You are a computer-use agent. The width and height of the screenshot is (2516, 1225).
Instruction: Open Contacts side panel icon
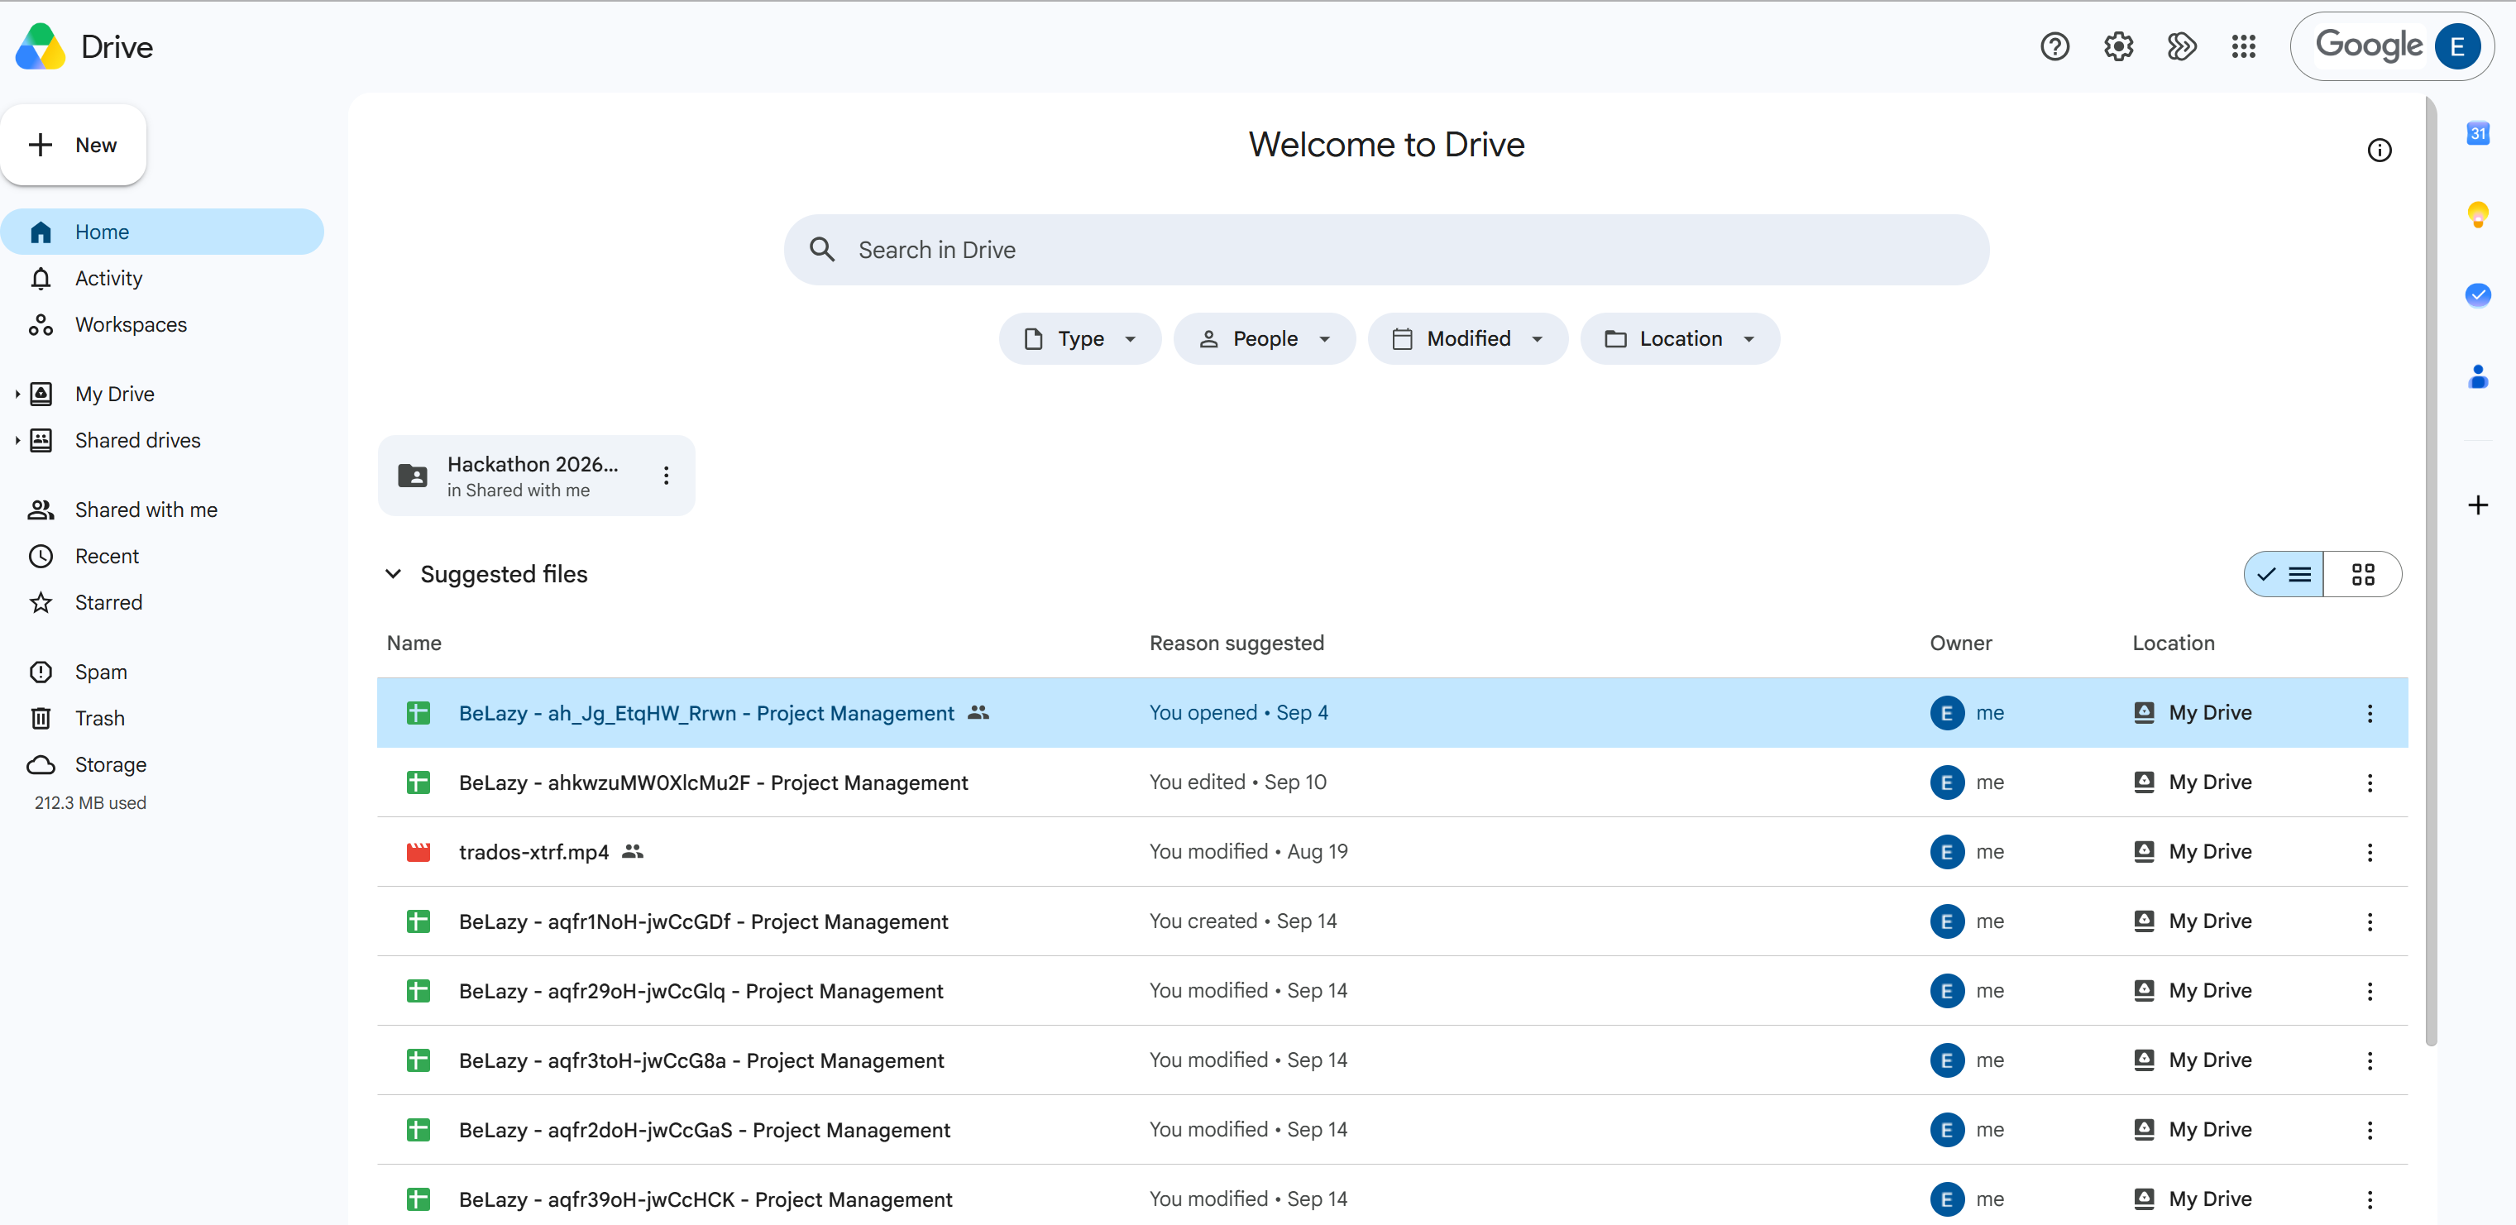[2478, 376]
